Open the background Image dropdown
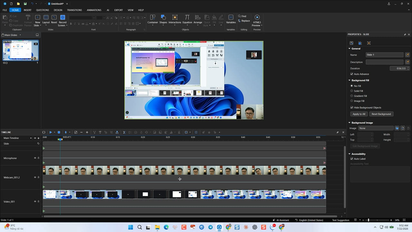 pyautogui.click(x=376, y=128)
